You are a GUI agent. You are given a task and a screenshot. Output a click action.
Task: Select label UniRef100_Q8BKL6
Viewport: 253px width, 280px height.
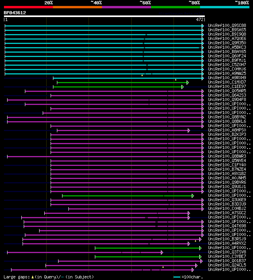pos(227,121)
